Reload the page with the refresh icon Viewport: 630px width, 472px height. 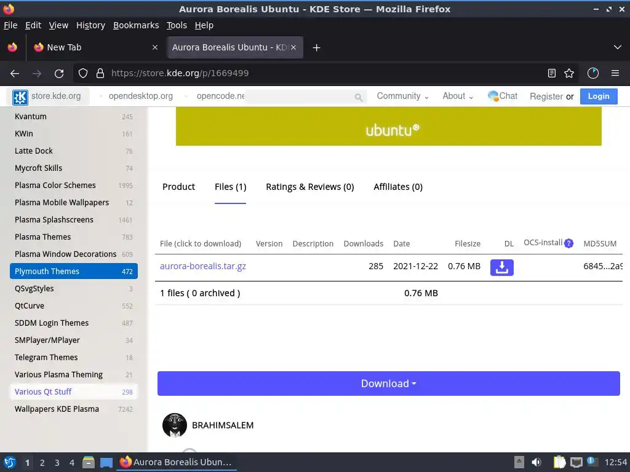point(59,74)
